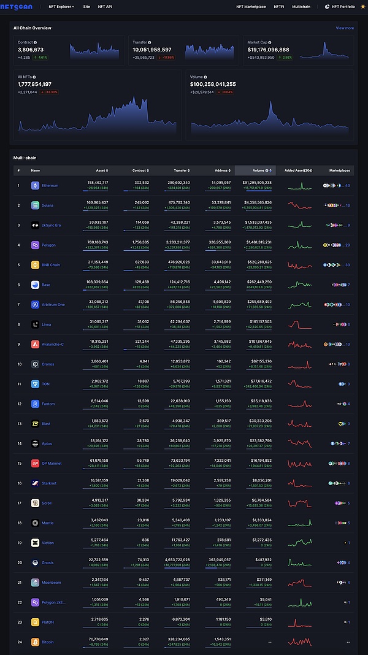Click the Blast chain icon

35,424
